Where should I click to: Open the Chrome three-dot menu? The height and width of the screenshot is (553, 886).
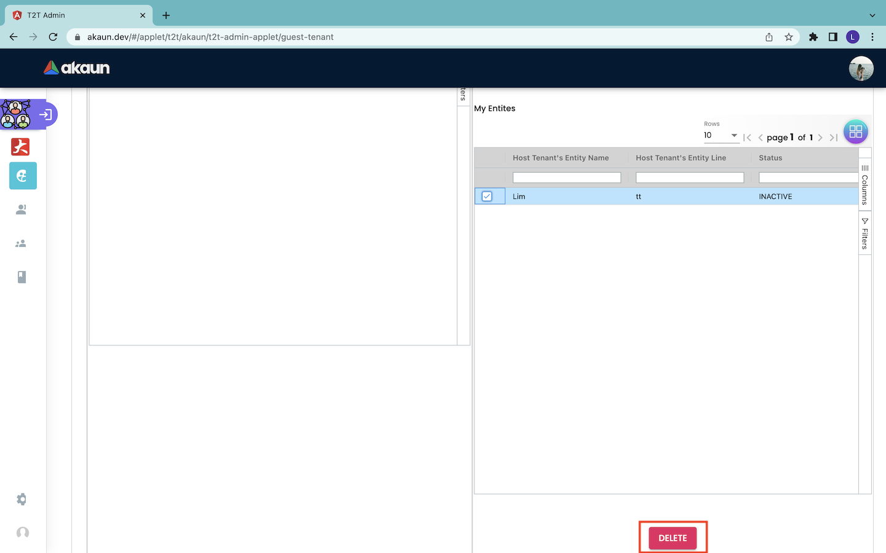[872, 37]
